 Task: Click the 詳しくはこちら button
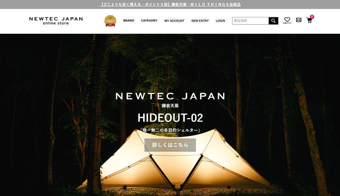[x=170, y=145]
